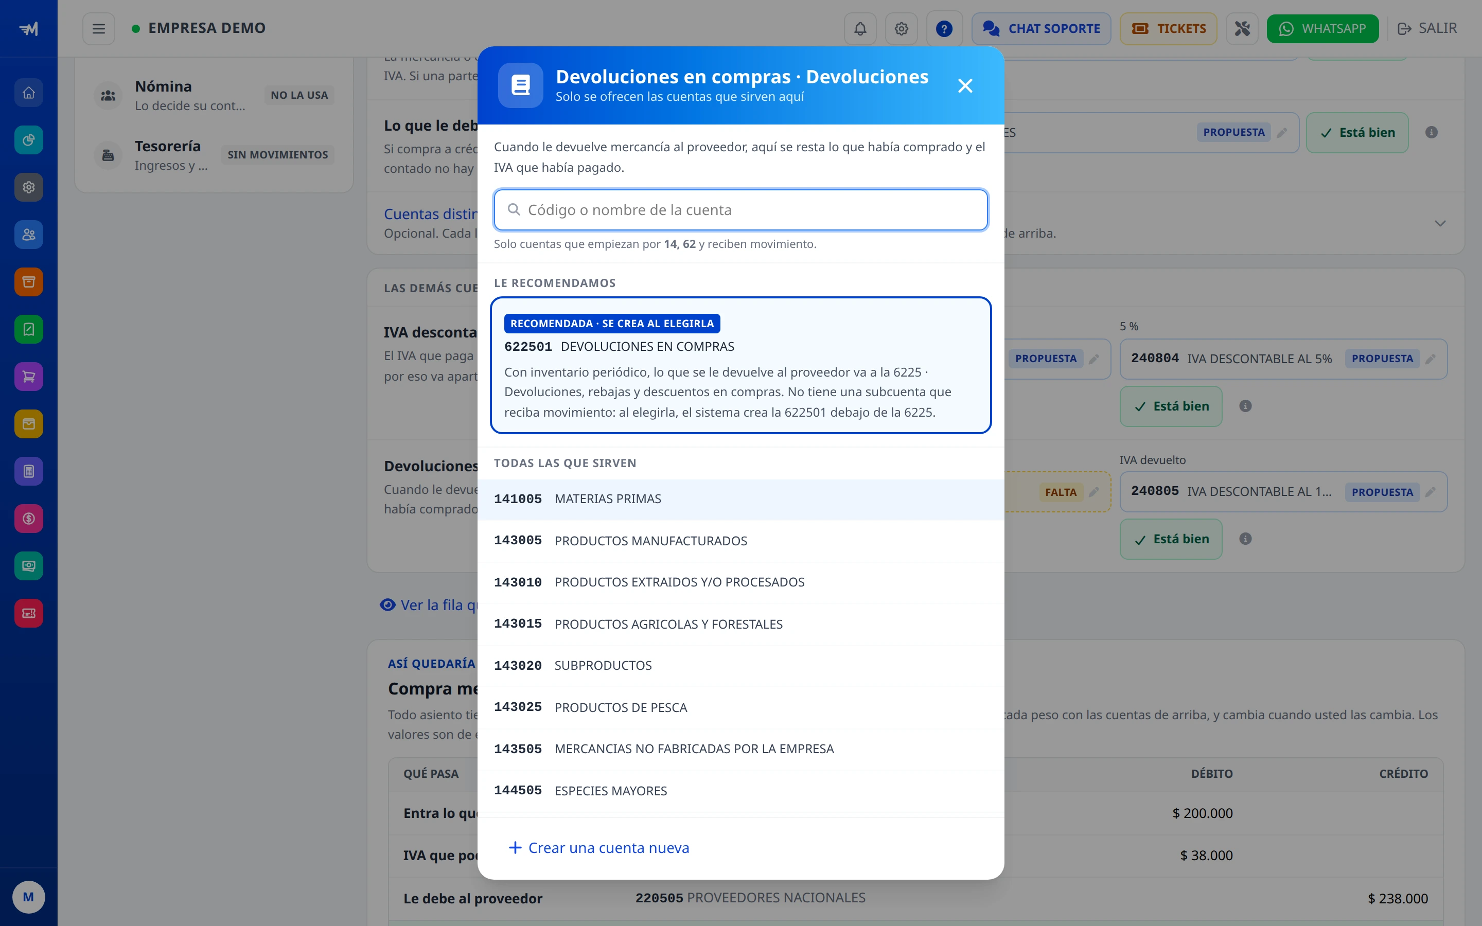Open the users sidebar icon
The height and width of the screenshot is (926, 1482).
[x=29, y=235]
